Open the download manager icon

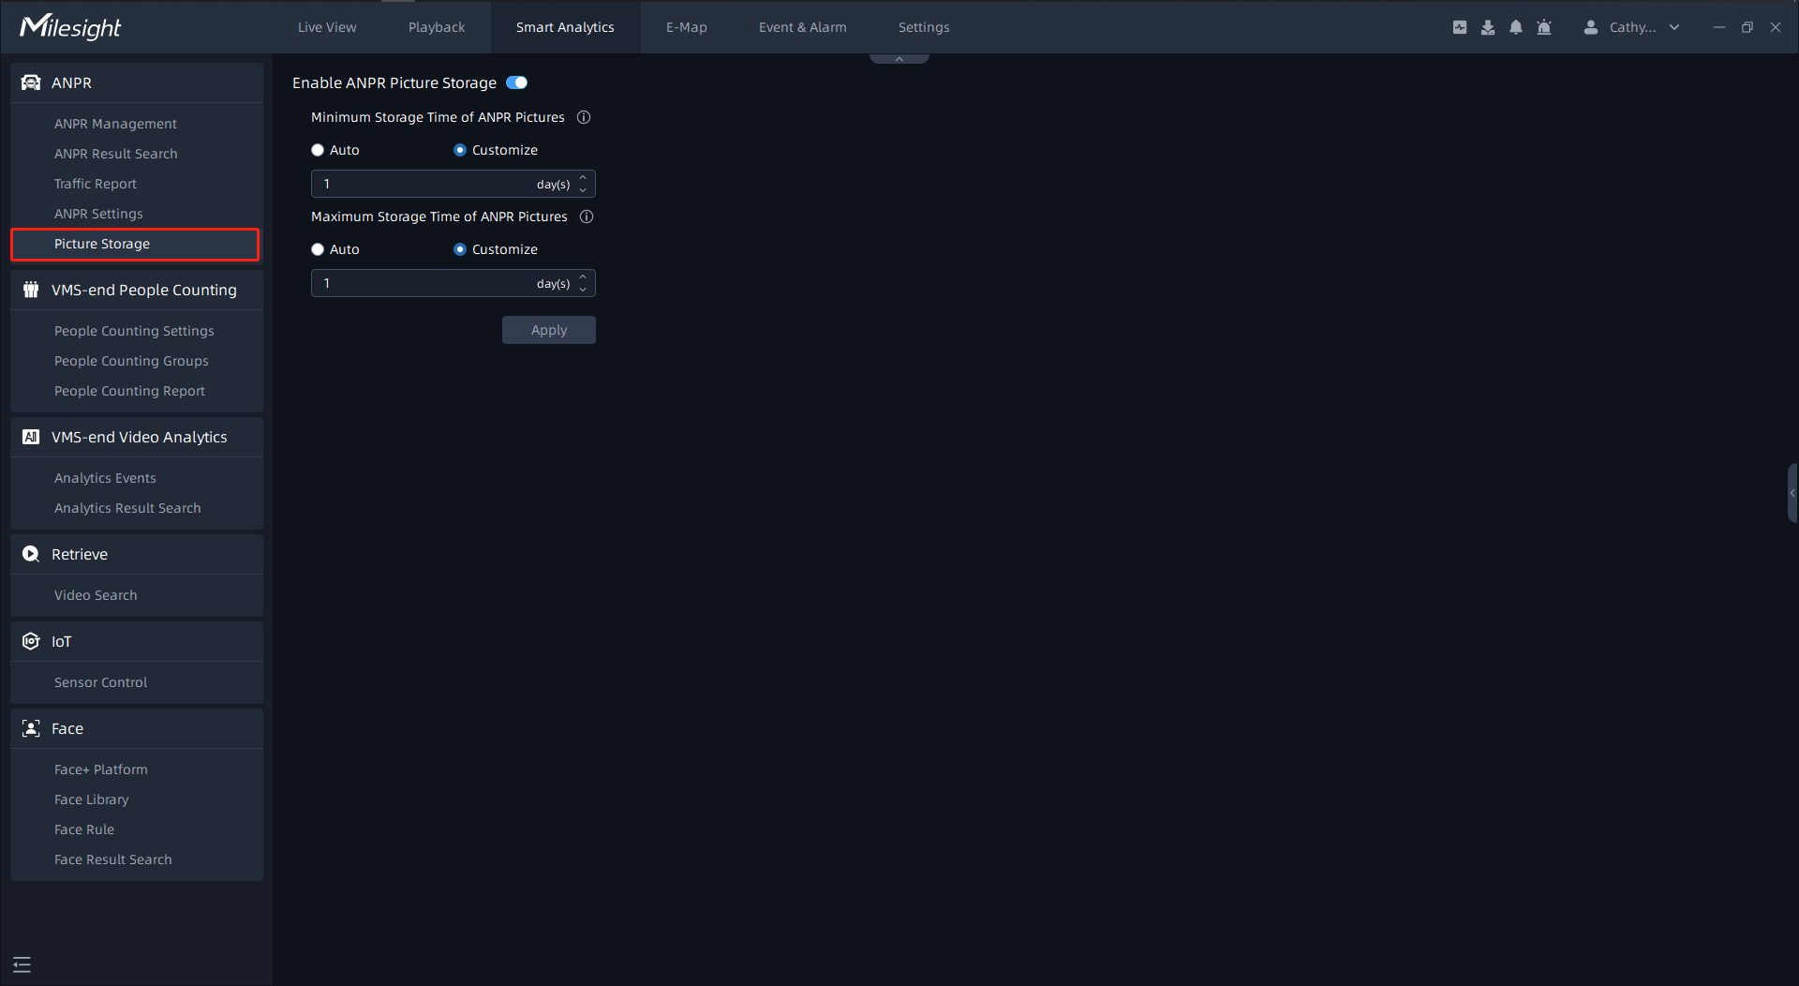(x=1488, y=27)
